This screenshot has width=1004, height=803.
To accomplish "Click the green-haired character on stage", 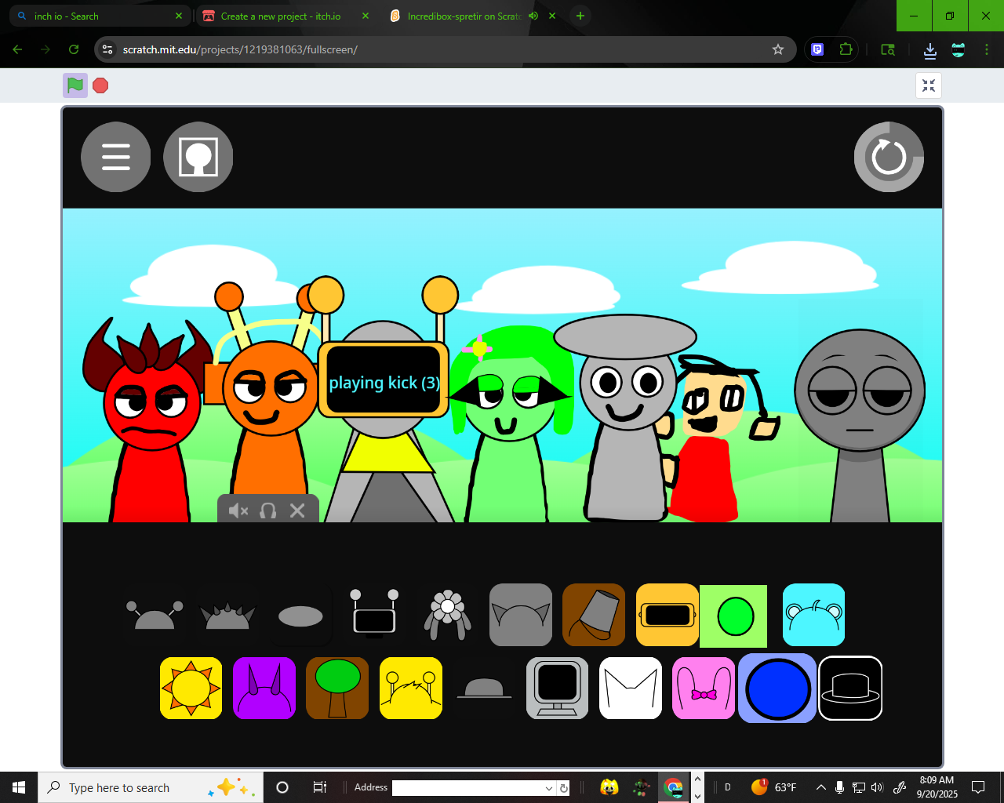I will (511, 423).
